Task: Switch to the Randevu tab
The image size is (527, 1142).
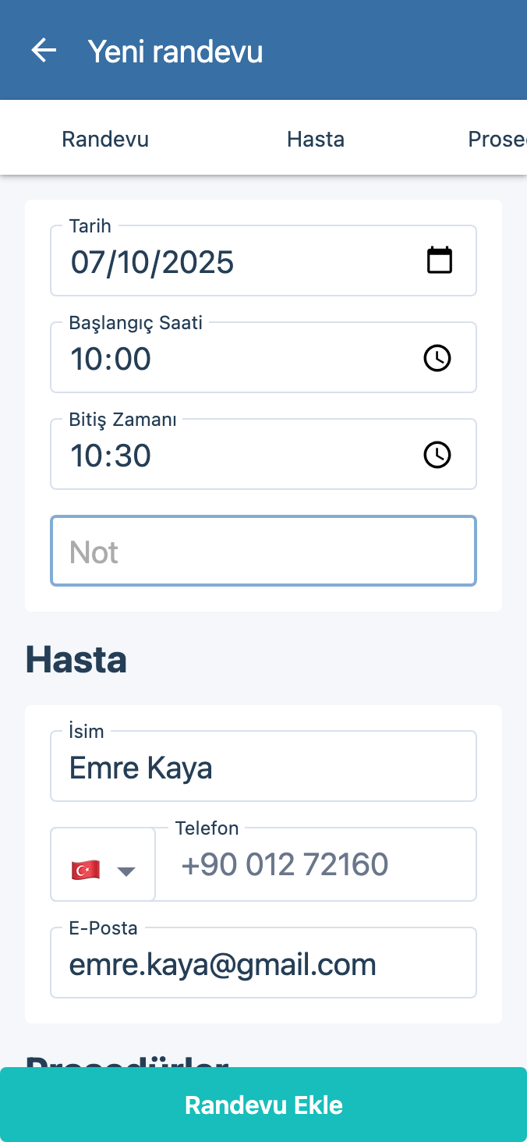Action: pos(105,140)
